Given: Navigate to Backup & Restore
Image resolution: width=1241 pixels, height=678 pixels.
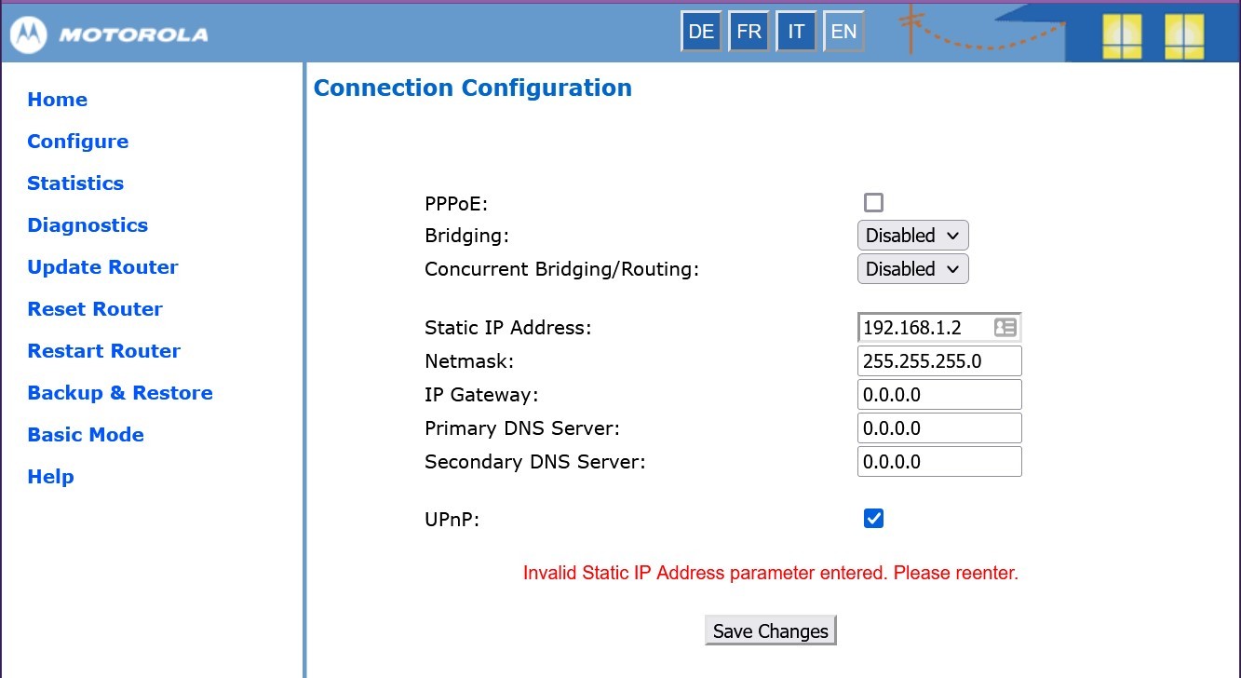Looking at the screenshot, I should pyautogui.click(x=120, y=393).
